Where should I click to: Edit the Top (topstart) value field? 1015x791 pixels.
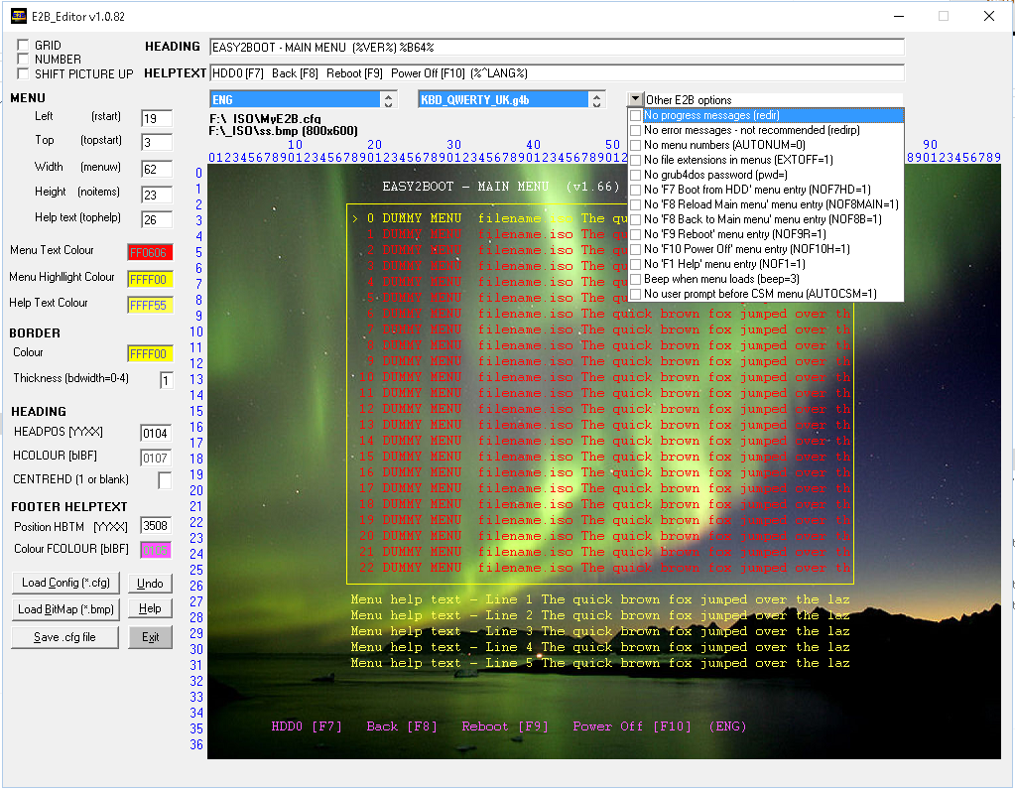[157, 142]
